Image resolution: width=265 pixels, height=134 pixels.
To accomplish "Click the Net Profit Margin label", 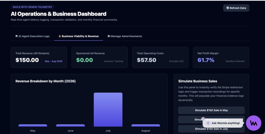I will [208, 53].
